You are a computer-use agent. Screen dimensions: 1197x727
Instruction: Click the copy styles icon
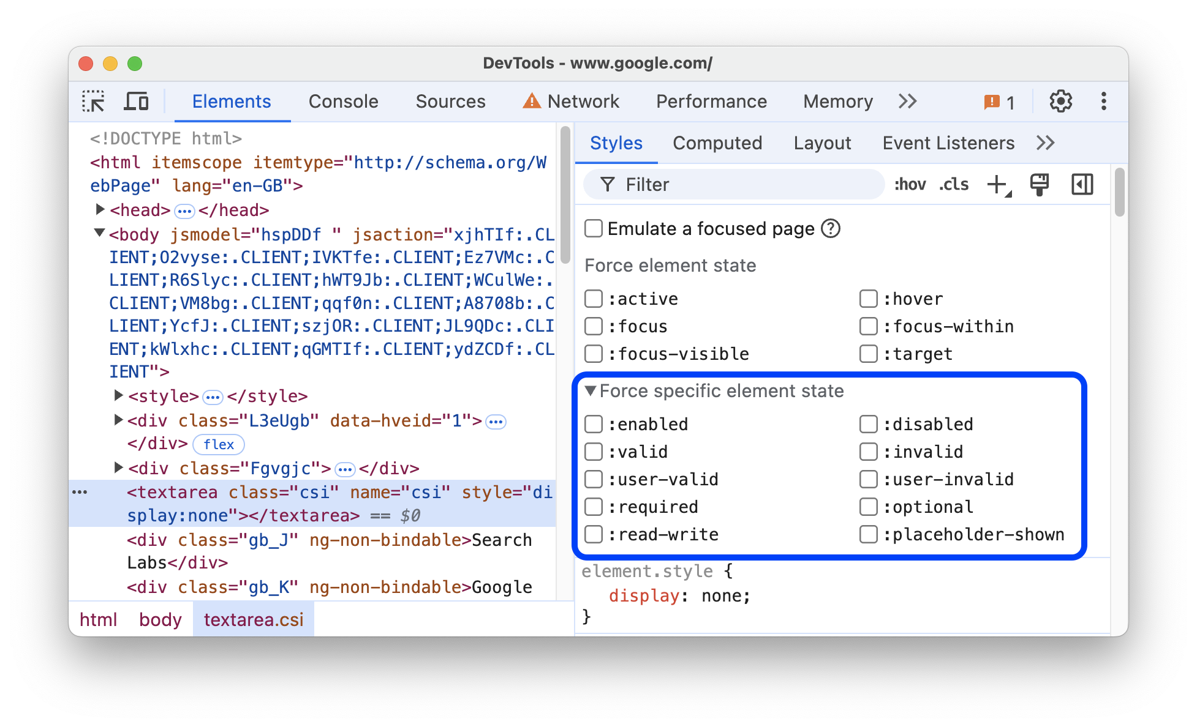point(1041,185)
